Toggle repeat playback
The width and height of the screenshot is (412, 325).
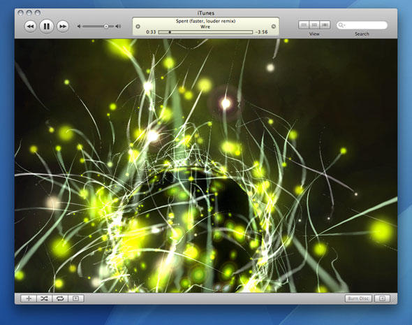click(x=60, y=298)
